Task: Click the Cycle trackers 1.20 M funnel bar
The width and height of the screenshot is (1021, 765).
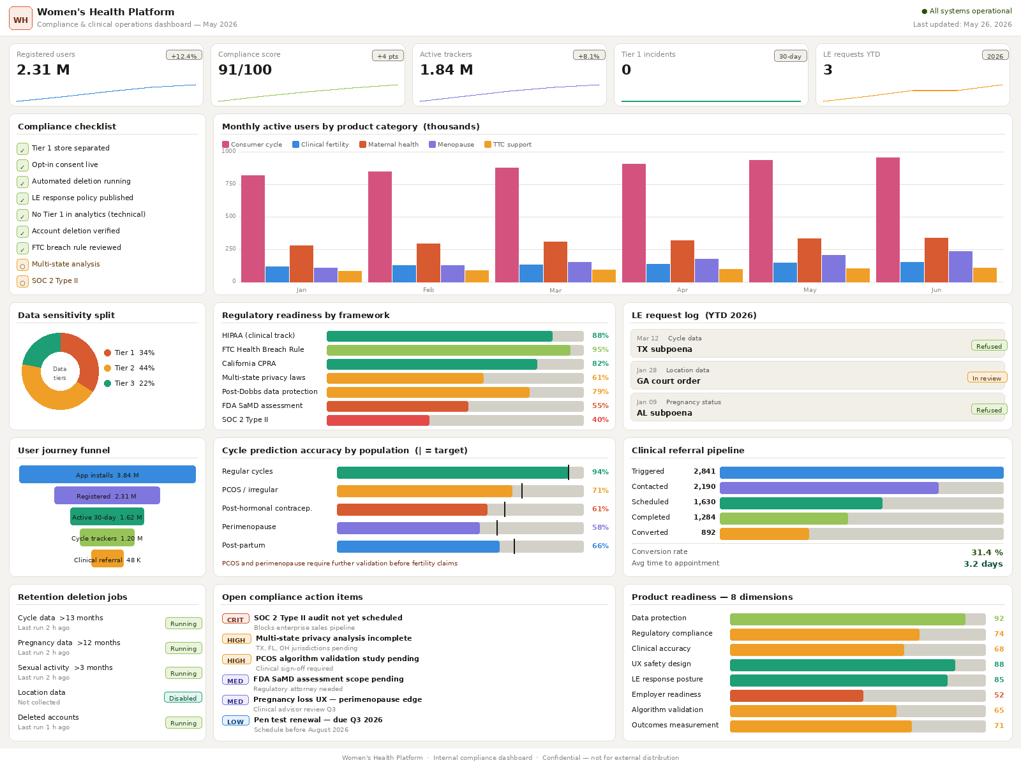Action: tap(107, 537)
